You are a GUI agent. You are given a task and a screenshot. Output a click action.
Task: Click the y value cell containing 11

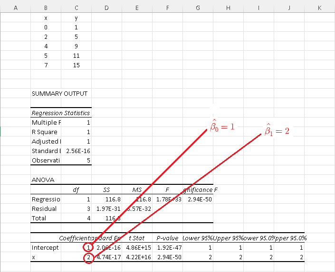[77, 55]
